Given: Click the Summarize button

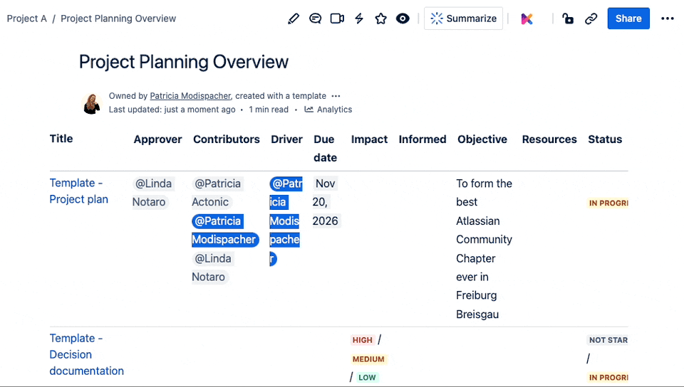Looking at the screenshot, I should [463, 18].
